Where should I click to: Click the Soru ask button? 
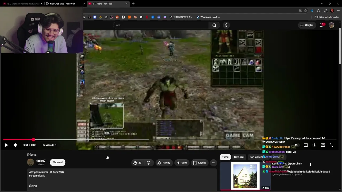[182, 163]
